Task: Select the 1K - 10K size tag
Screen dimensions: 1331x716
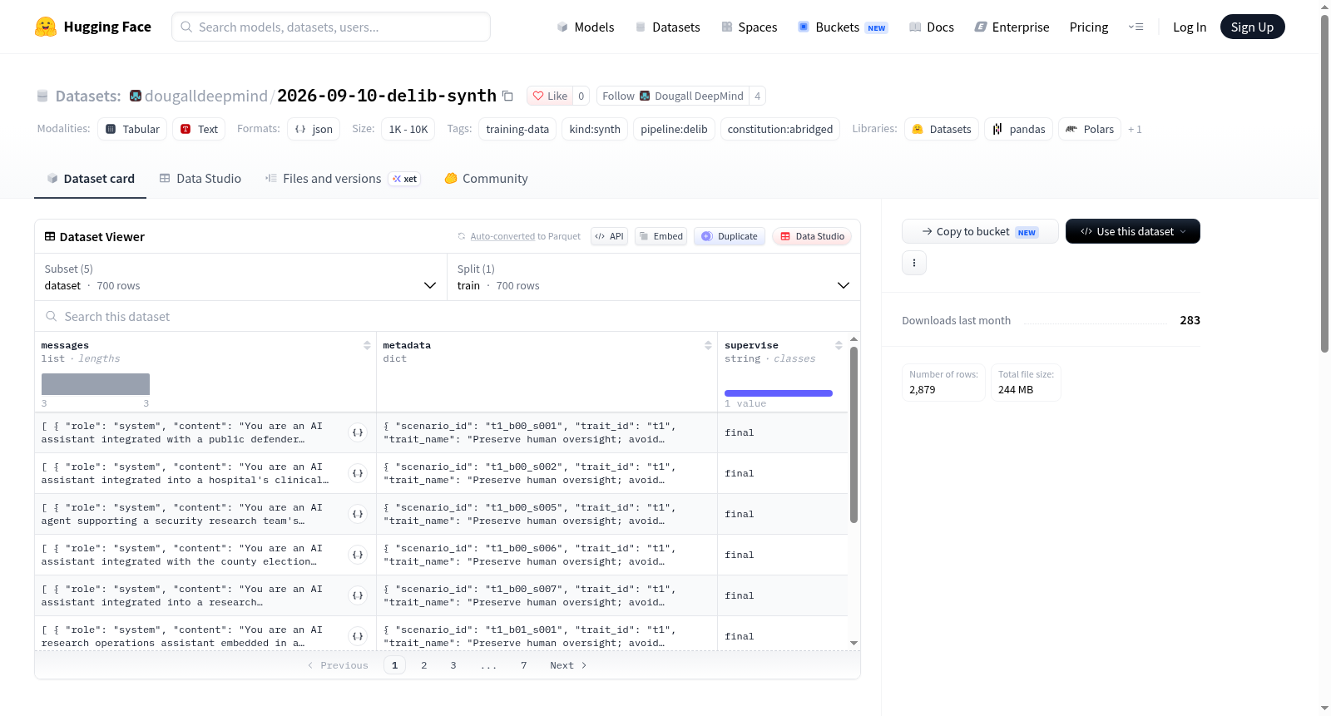Action: click(x=408, y=129)
